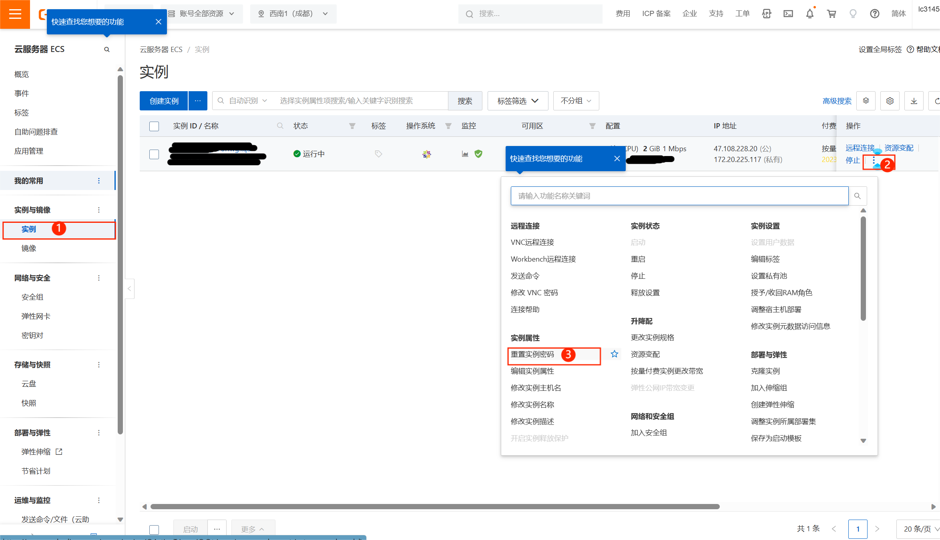Open the 不分组 grouping dropdown
Viewport: 940px width, 540px height.
click(x=576, y=101)
